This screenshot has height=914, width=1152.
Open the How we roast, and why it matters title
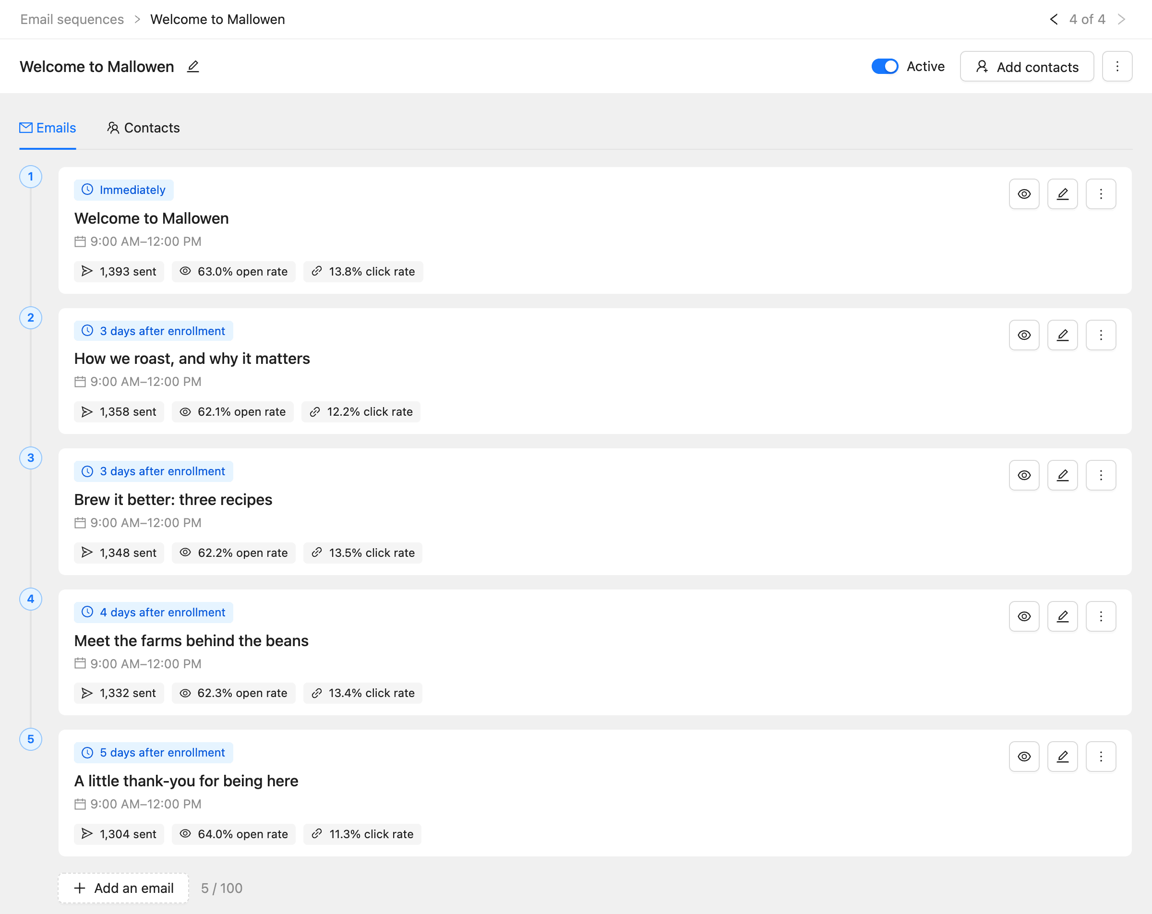tap(192, 359)
